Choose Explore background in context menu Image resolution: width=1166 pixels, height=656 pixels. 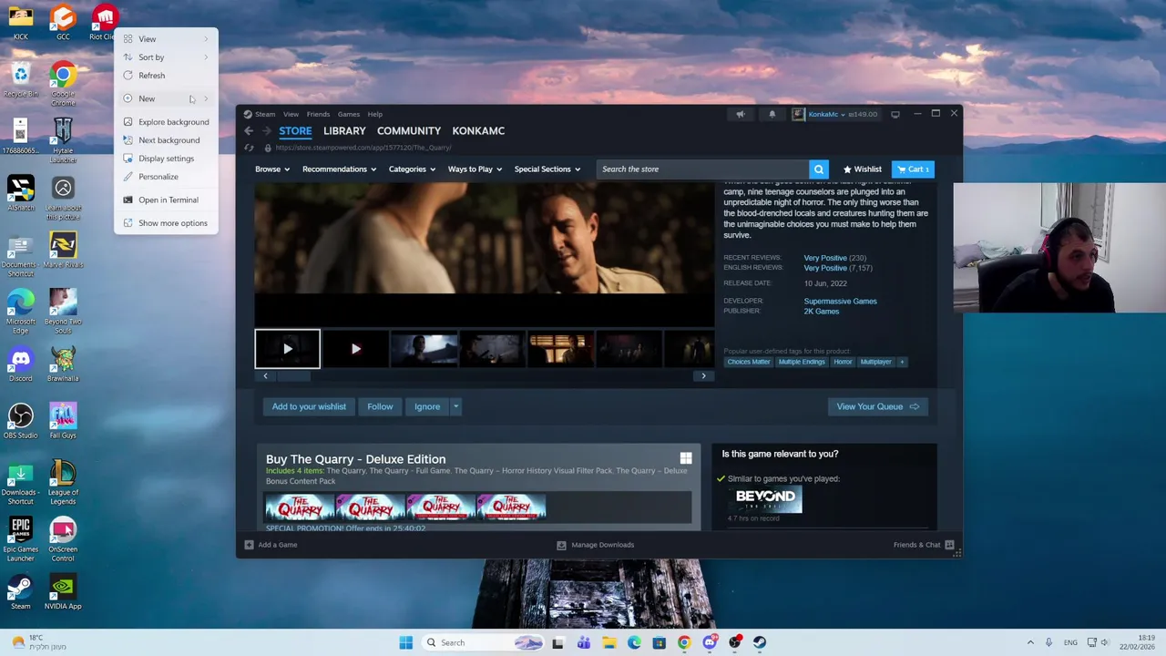(x=166, y=122)
